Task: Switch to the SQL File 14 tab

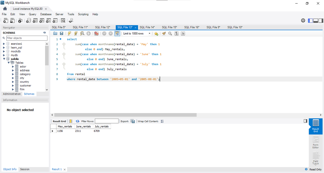Action: click(x=147, y=27)
